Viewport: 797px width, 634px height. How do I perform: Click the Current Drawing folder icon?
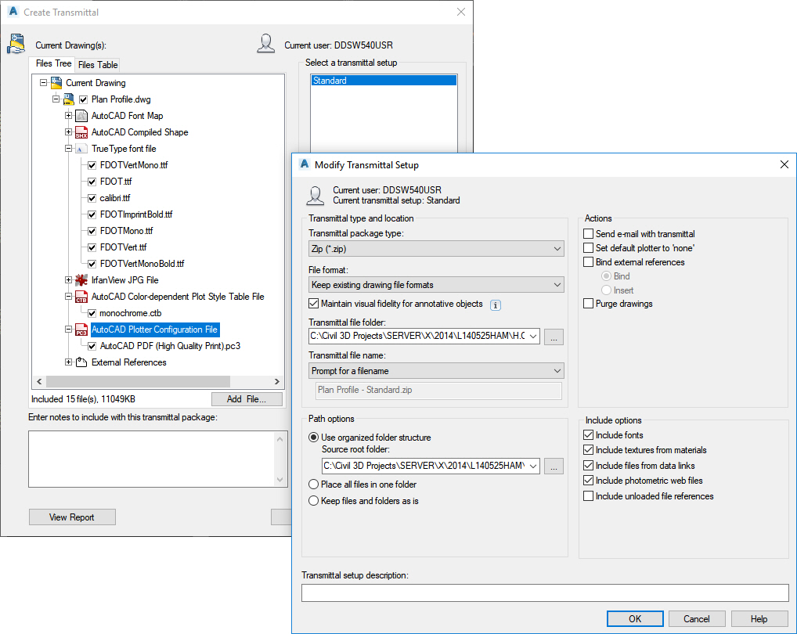(56, 83)
